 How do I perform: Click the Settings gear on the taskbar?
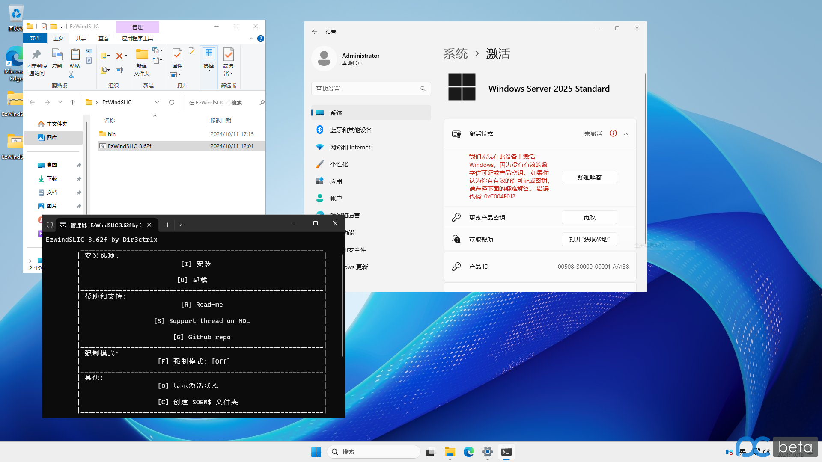click(488, 452)
